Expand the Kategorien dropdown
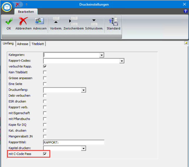189x167 pixels. click(101, 55)
